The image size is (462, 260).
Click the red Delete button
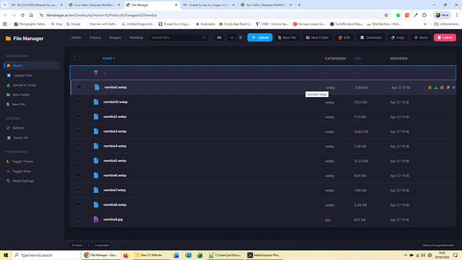click(445, 38)
